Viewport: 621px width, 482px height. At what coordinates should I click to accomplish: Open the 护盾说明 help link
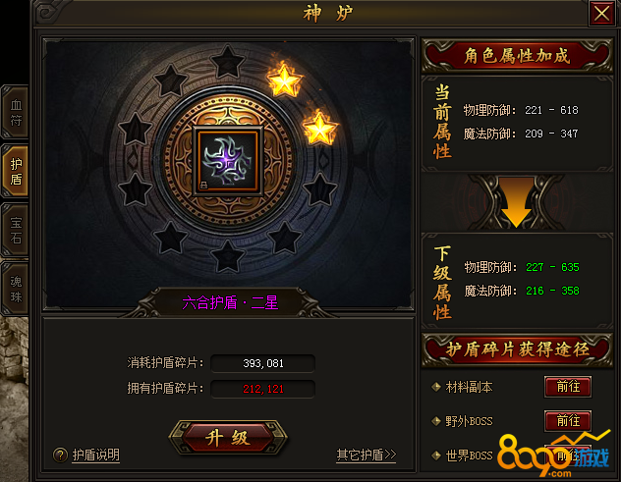point(96,455)
